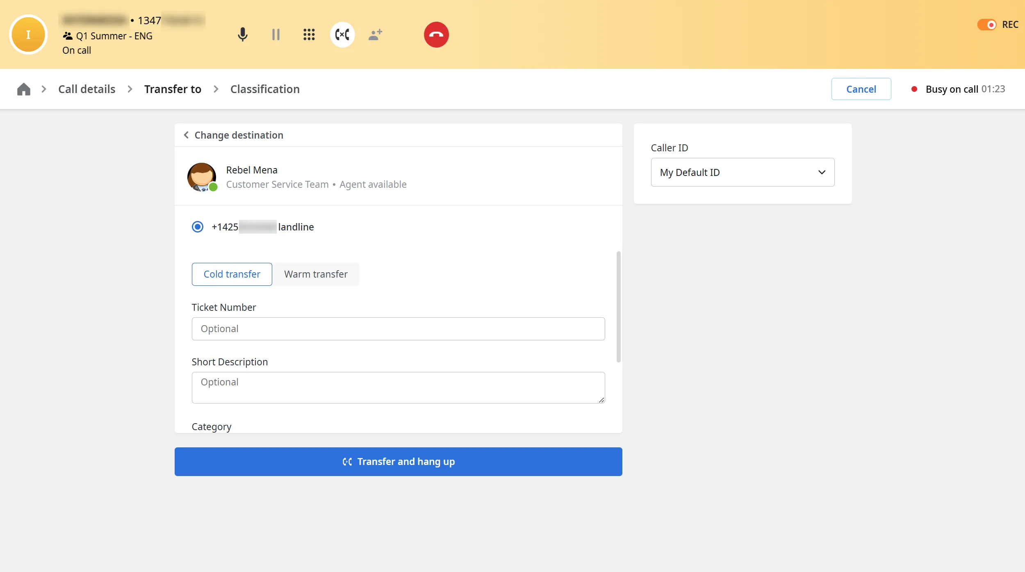This screenshot has height=572, width=1025.
Task: Open Call details breadcrumb tab
Action: (87, 89)
